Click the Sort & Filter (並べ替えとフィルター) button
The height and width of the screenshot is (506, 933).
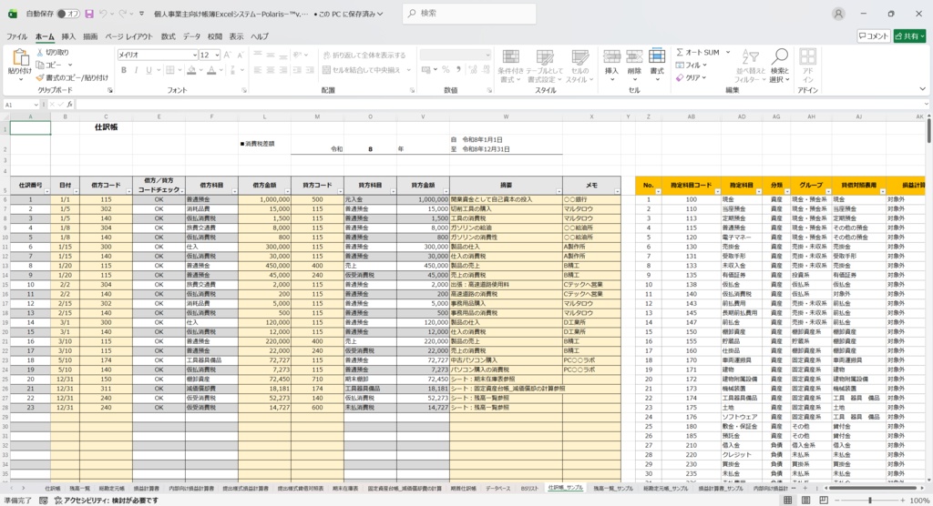tap(750, 66)
